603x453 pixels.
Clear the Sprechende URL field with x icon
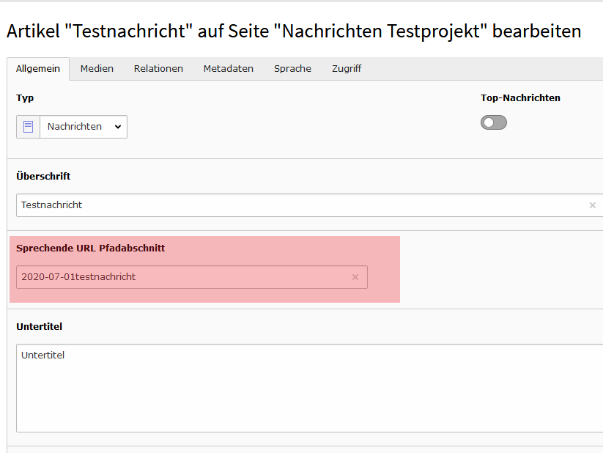coord(355,277)
